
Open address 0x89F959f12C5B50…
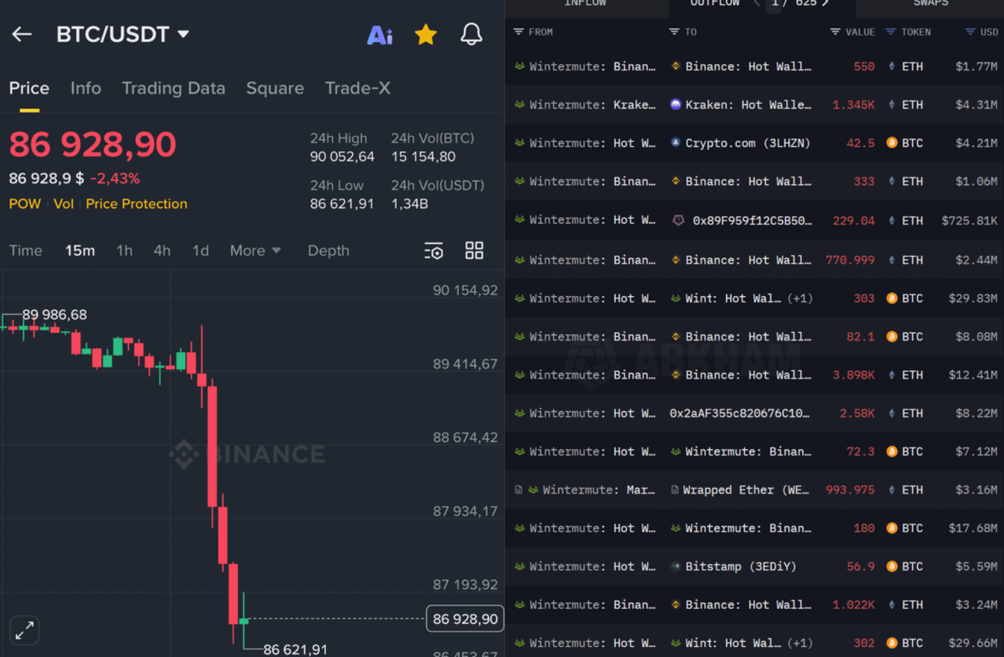click(752, 220)
